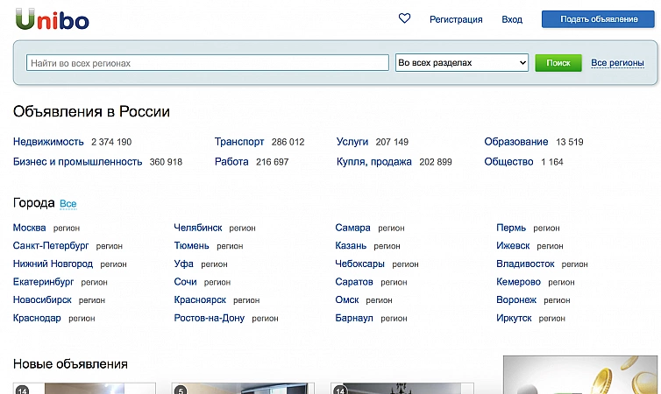The image size is (661, 394).
Task: Choose Санкт-Петербург city
Action: point(51,245)
